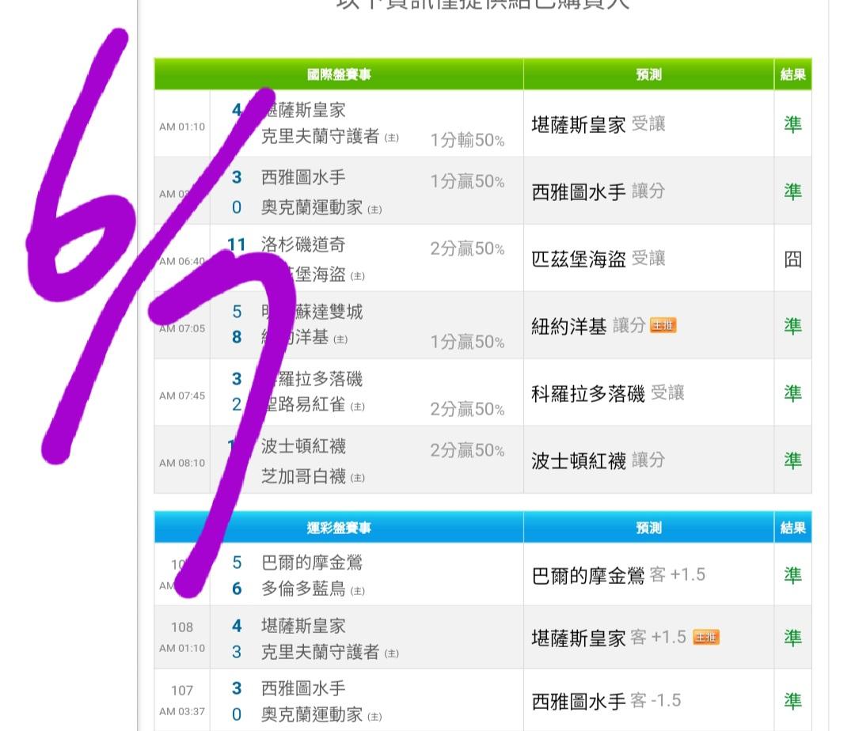Click the 準 result in the game 108 row
The image size is (855, 731).
coord(792,638)
